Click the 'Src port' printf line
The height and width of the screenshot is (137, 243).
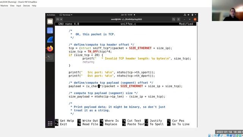tap(112, 72)
